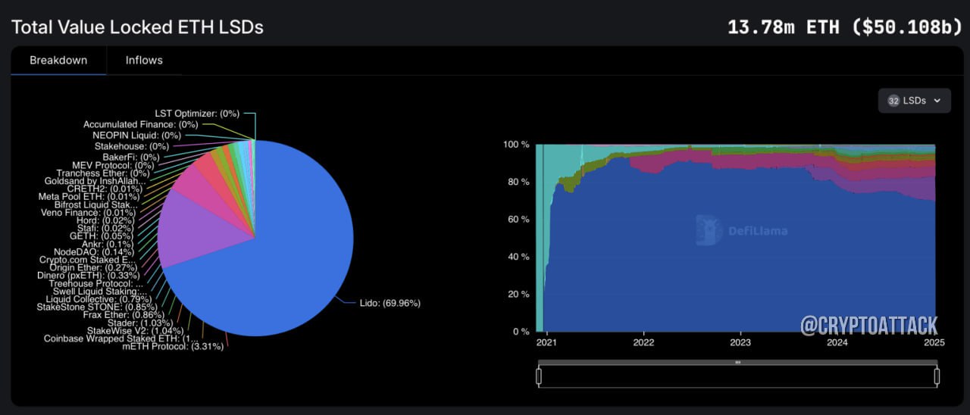Click the 'Accumulated Finance: (0%)' label
970x415 pixels.
140,124
